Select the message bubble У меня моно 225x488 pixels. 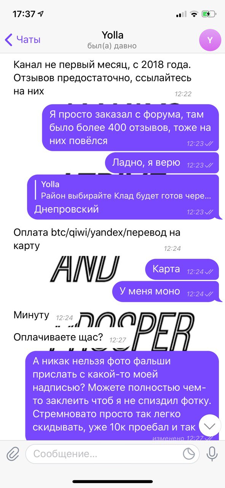[166, 291]
